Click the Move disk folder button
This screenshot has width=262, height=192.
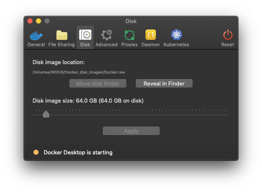click(x=98, y=83)
